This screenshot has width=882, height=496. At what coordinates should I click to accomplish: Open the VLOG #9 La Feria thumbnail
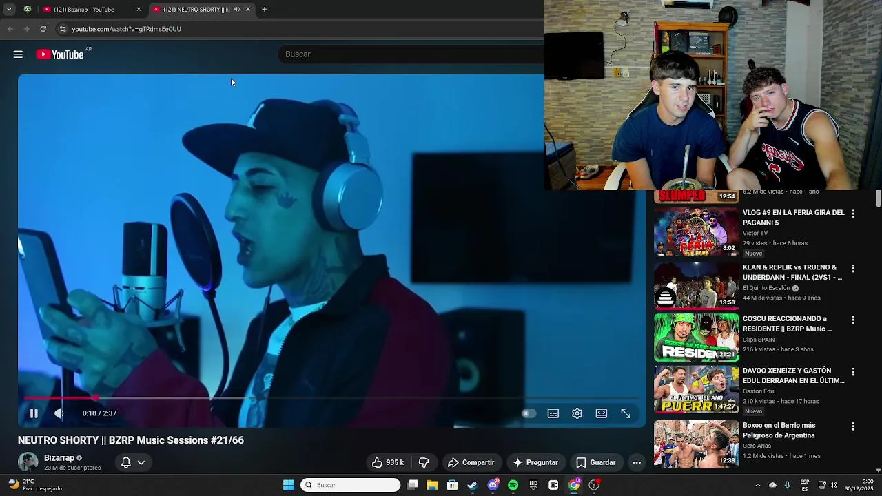696,231
